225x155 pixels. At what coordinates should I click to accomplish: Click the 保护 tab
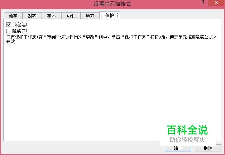[110, 15]
